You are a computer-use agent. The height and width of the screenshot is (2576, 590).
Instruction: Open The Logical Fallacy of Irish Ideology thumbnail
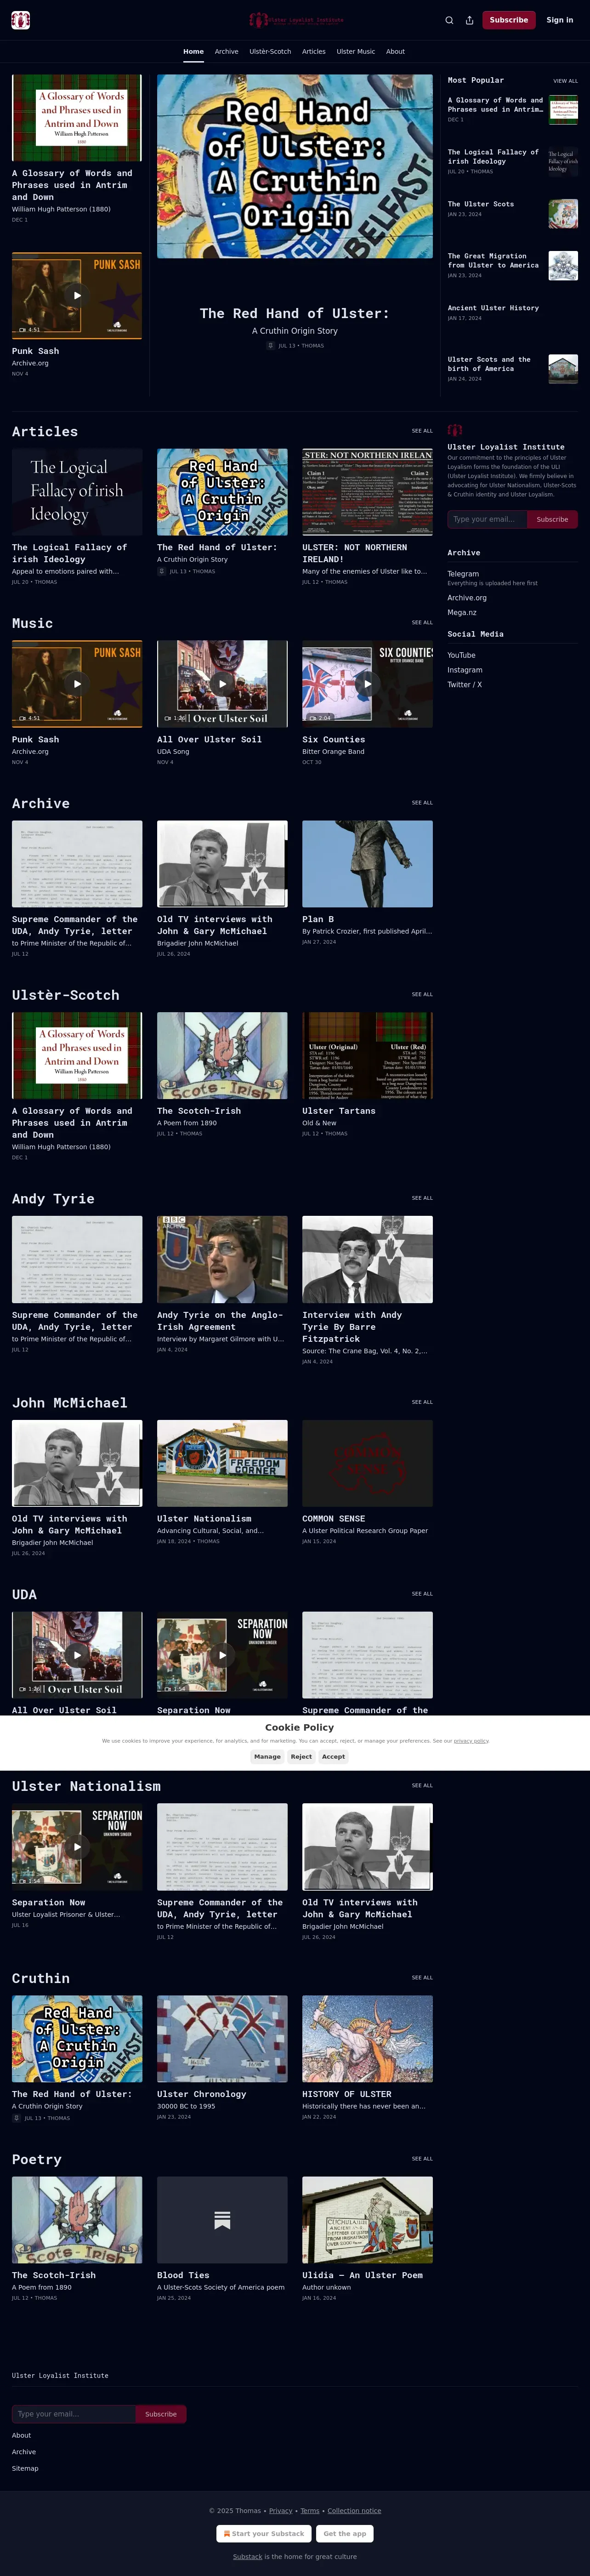coord(77,491)
